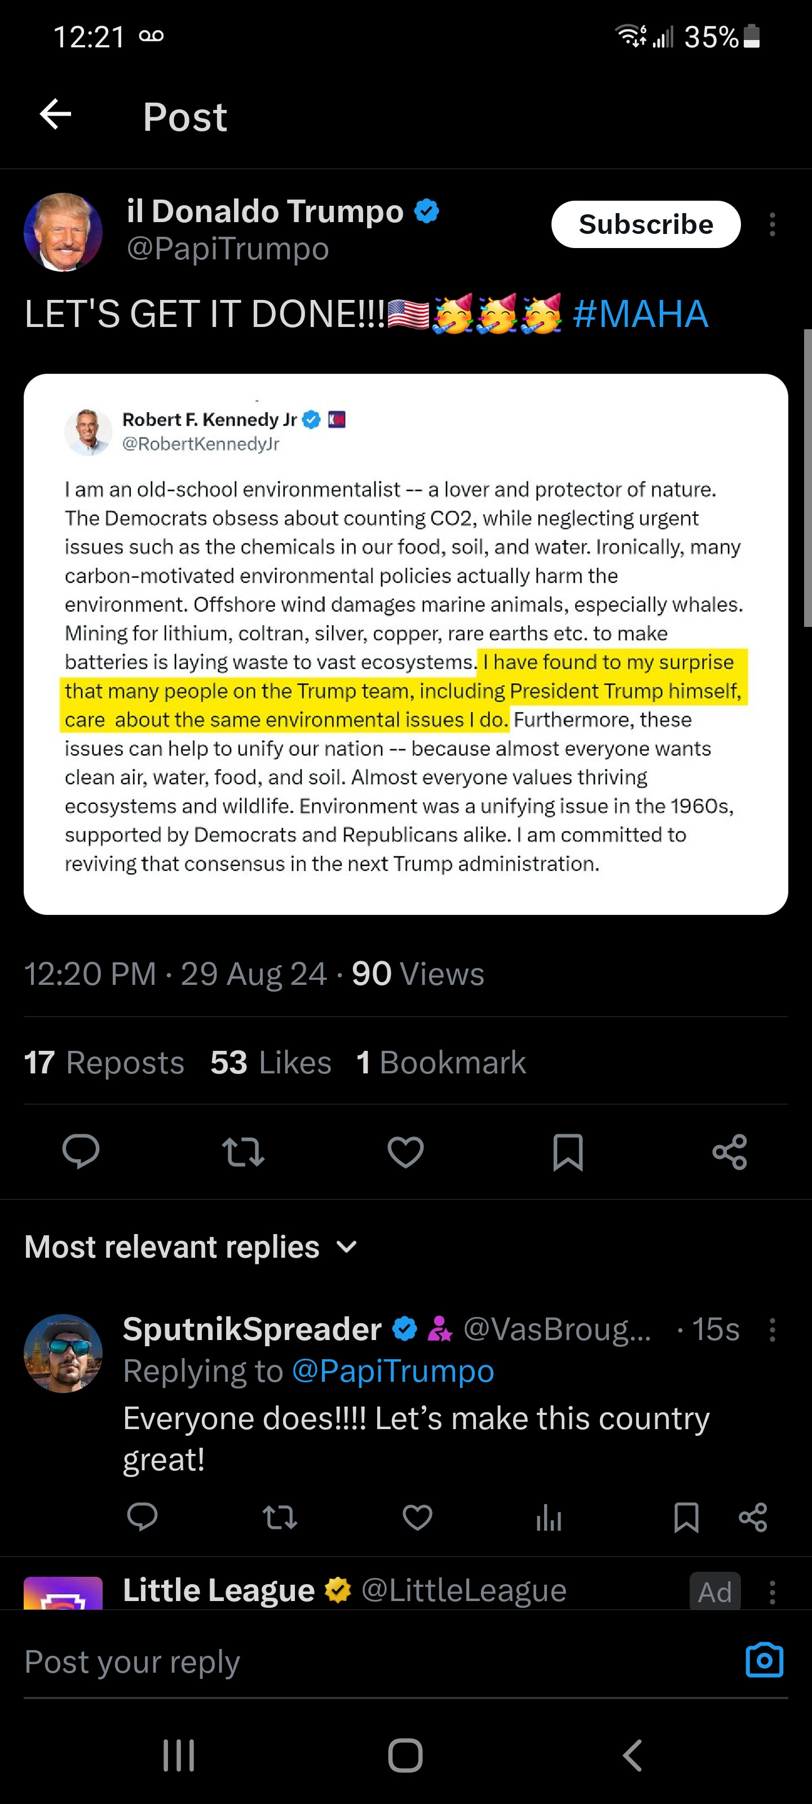Like the main post with the heart
The width and height of the screenshot is (812, 1804).
click(405, 1151)
